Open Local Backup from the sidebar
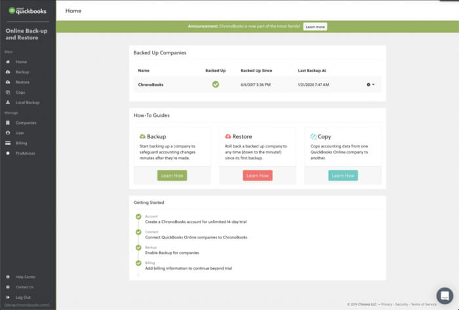The width and height of the screenshot is (459, 310). coord(28,102)
